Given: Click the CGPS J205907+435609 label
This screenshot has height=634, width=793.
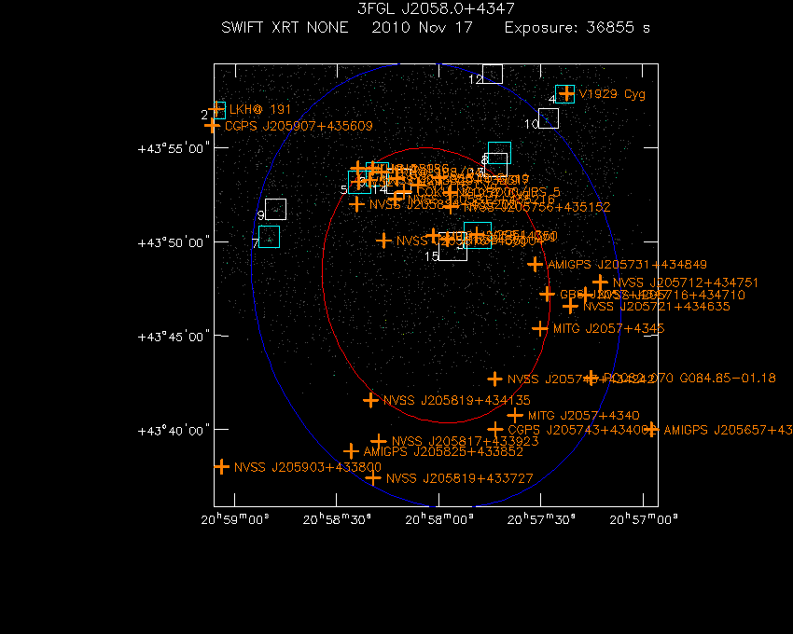Looking at the screenshot, I should click(x=299, y=126).
